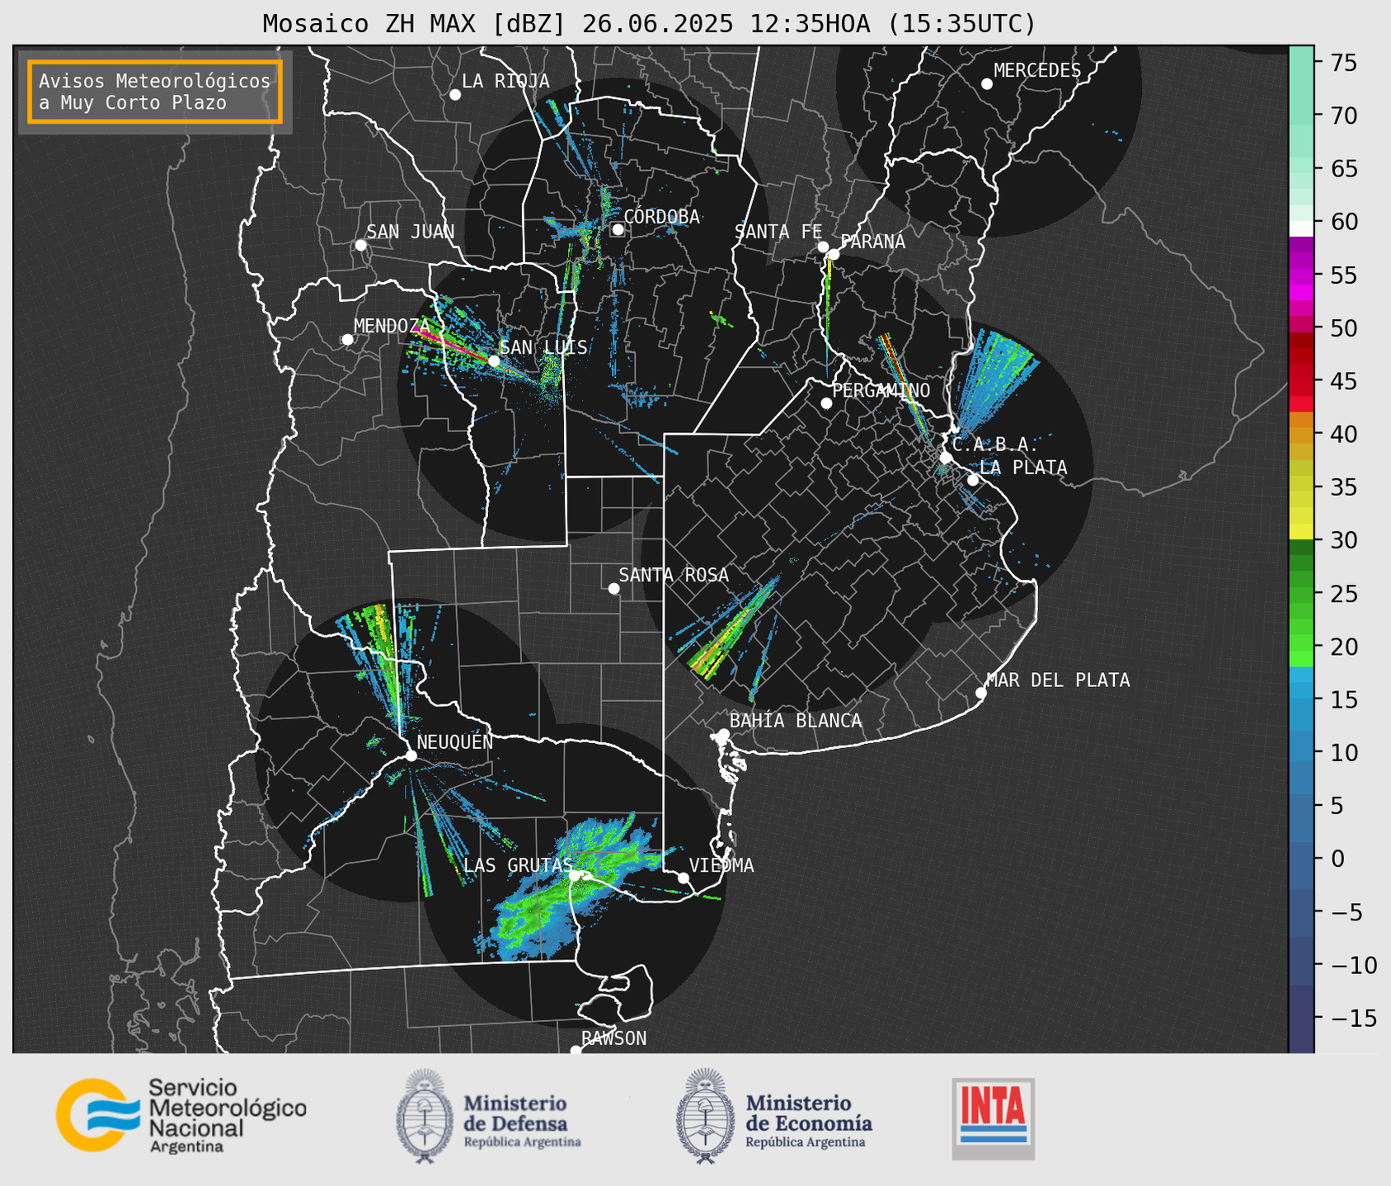Select the RAWSON city marker

tap(576, 1051)
